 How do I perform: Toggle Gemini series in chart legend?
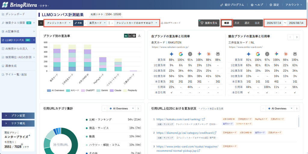click(x=103, y=90)
